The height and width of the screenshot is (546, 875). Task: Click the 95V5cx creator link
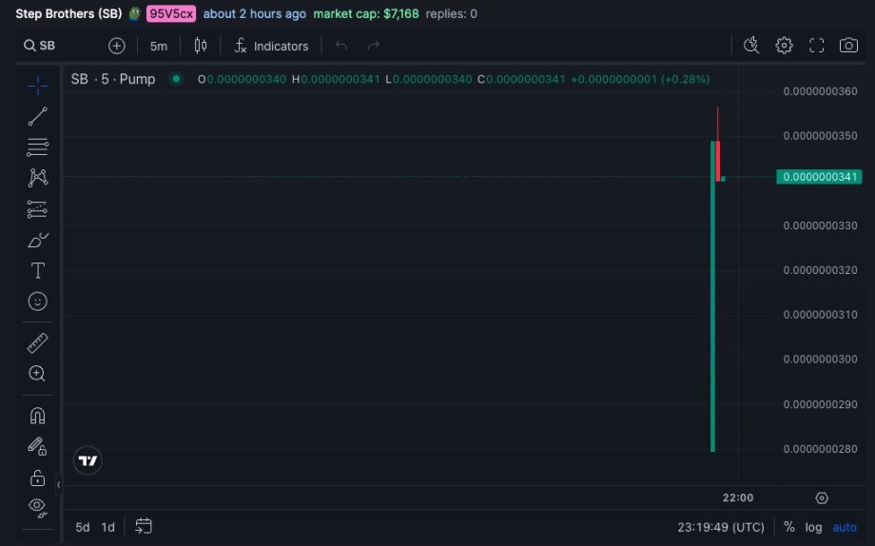[x=170, y=14]
